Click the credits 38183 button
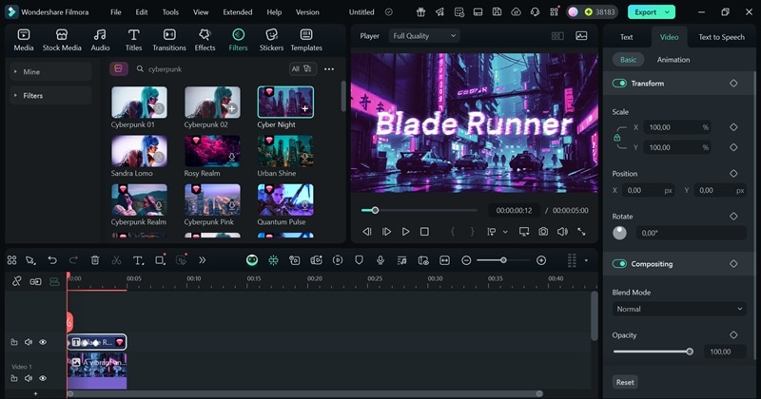The image size is (761, 399). 600,12
